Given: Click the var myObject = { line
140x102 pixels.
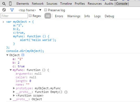Looking at the screenshot, I should 20,22.
